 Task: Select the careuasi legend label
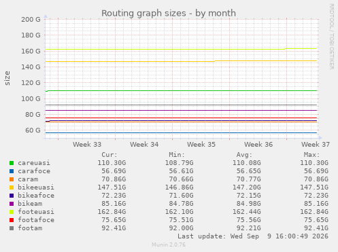click(x=34, y=163)
